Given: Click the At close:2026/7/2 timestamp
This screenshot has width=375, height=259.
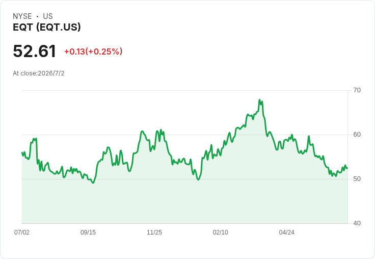Looking at the screenshot, I should pyautogui.click(x=39, y=73).
